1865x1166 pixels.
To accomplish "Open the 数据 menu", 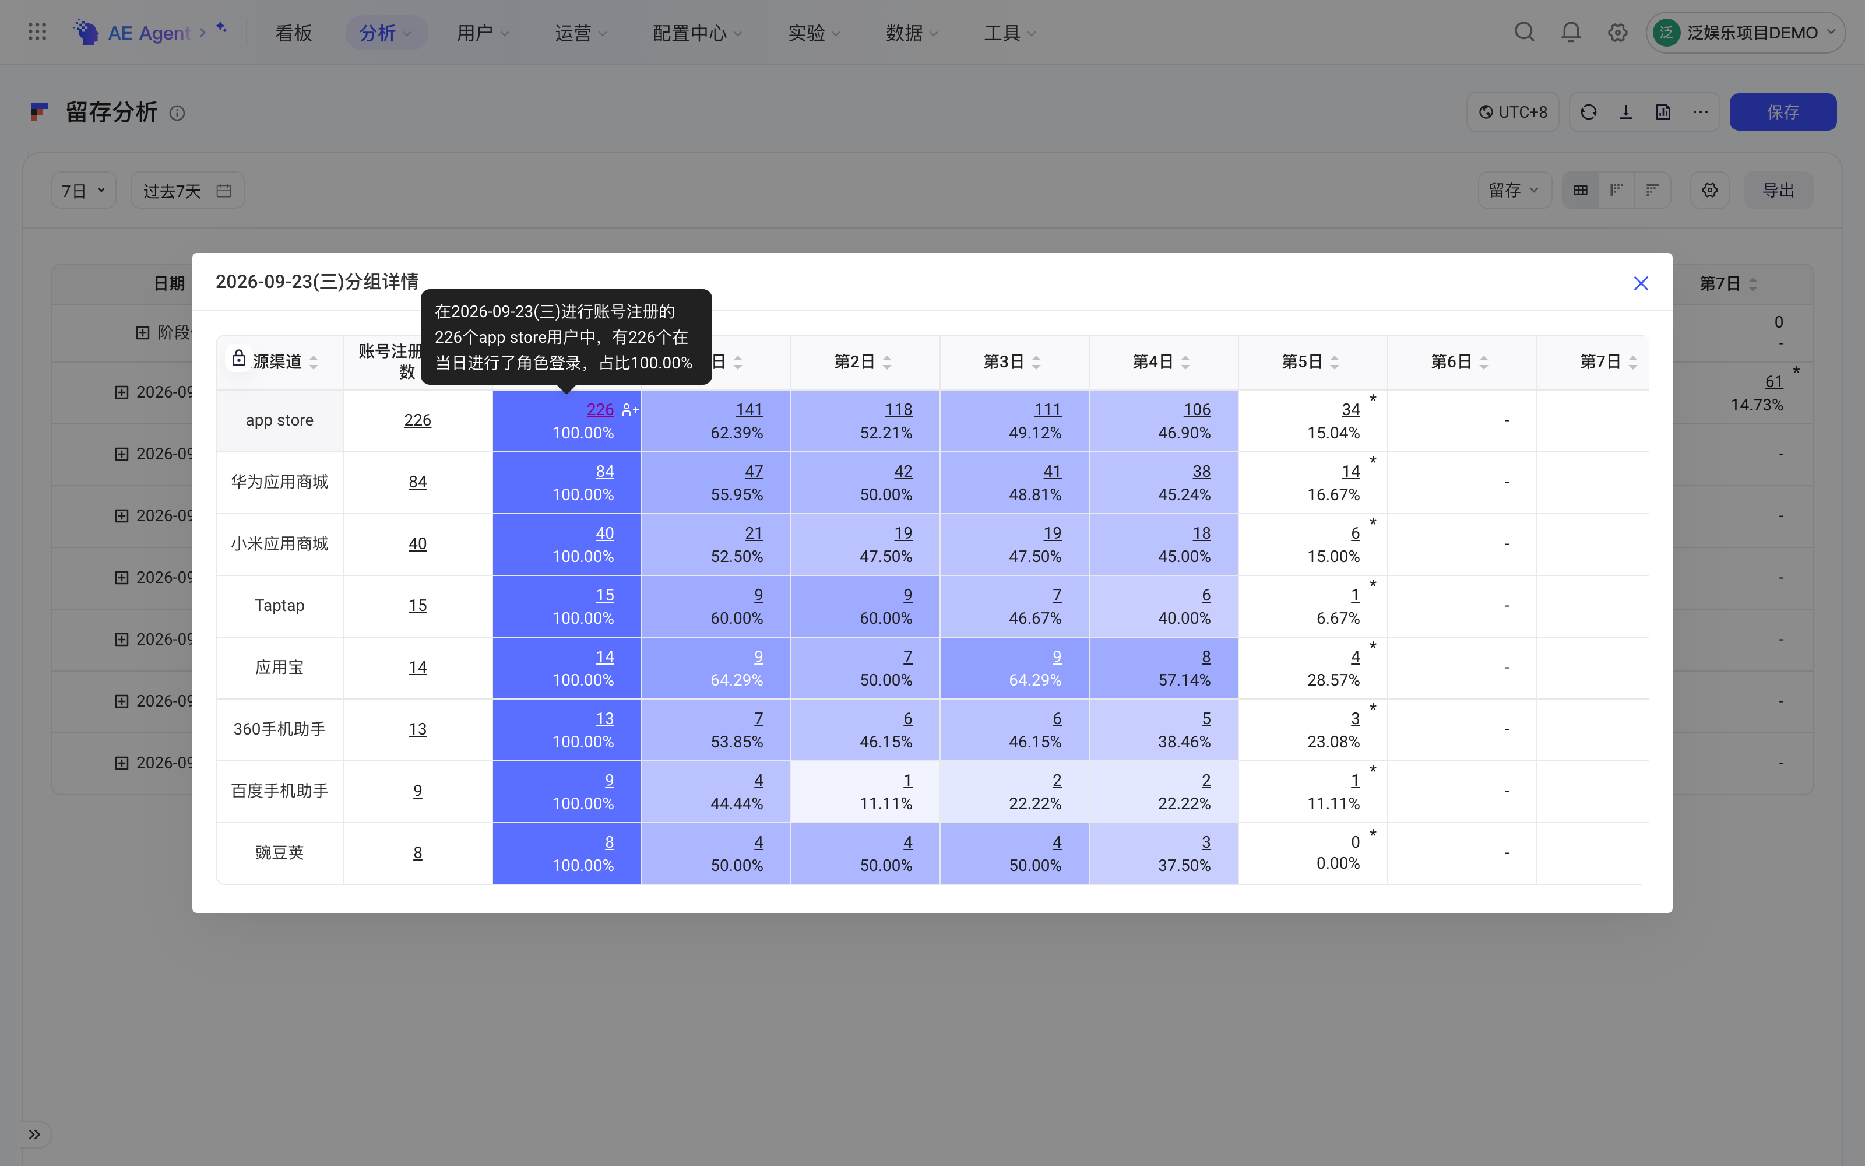I will click(913, 33).
